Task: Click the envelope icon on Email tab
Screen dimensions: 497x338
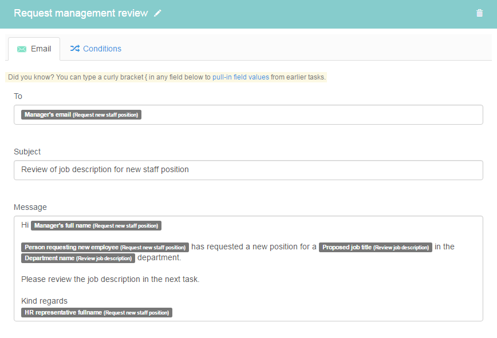Action: point(22,49)
